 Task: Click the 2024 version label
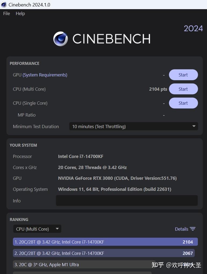point(193,28)
